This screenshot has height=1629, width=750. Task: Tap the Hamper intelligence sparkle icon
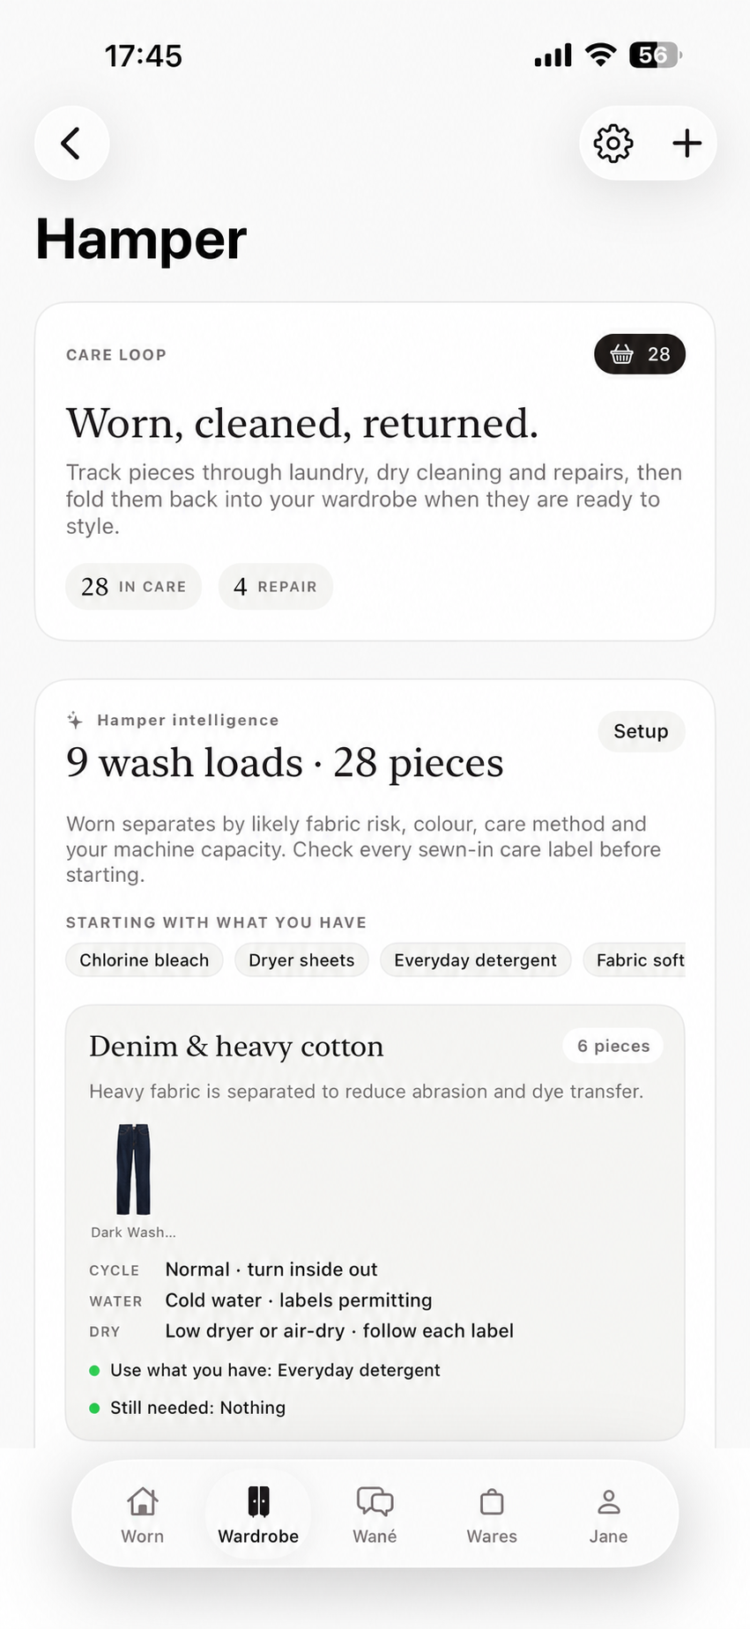(75, 721)
